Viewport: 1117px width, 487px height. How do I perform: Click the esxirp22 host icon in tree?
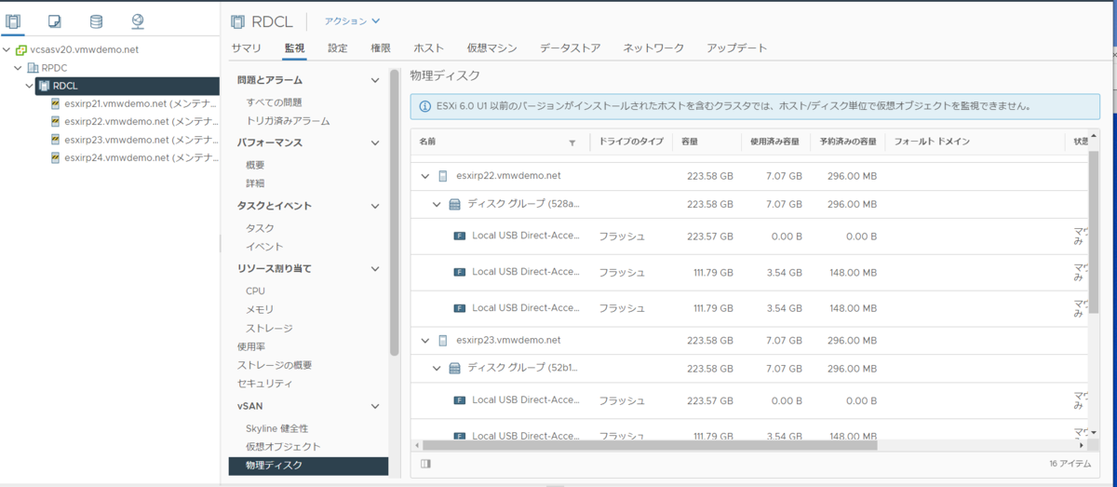(56, 121)
